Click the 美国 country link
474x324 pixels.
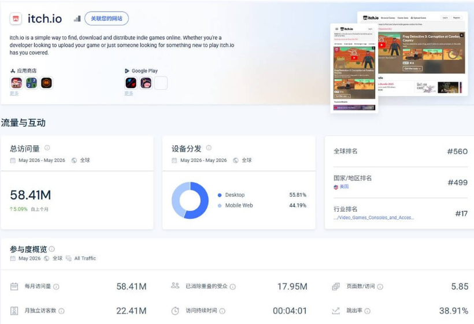coord(344,187)
